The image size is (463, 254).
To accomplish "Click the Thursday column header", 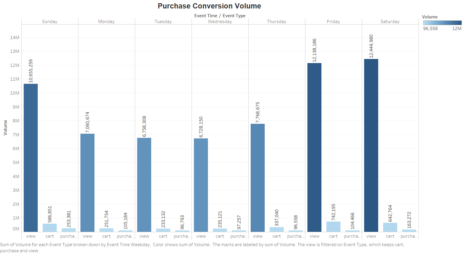I will click(x=277, y=22).
